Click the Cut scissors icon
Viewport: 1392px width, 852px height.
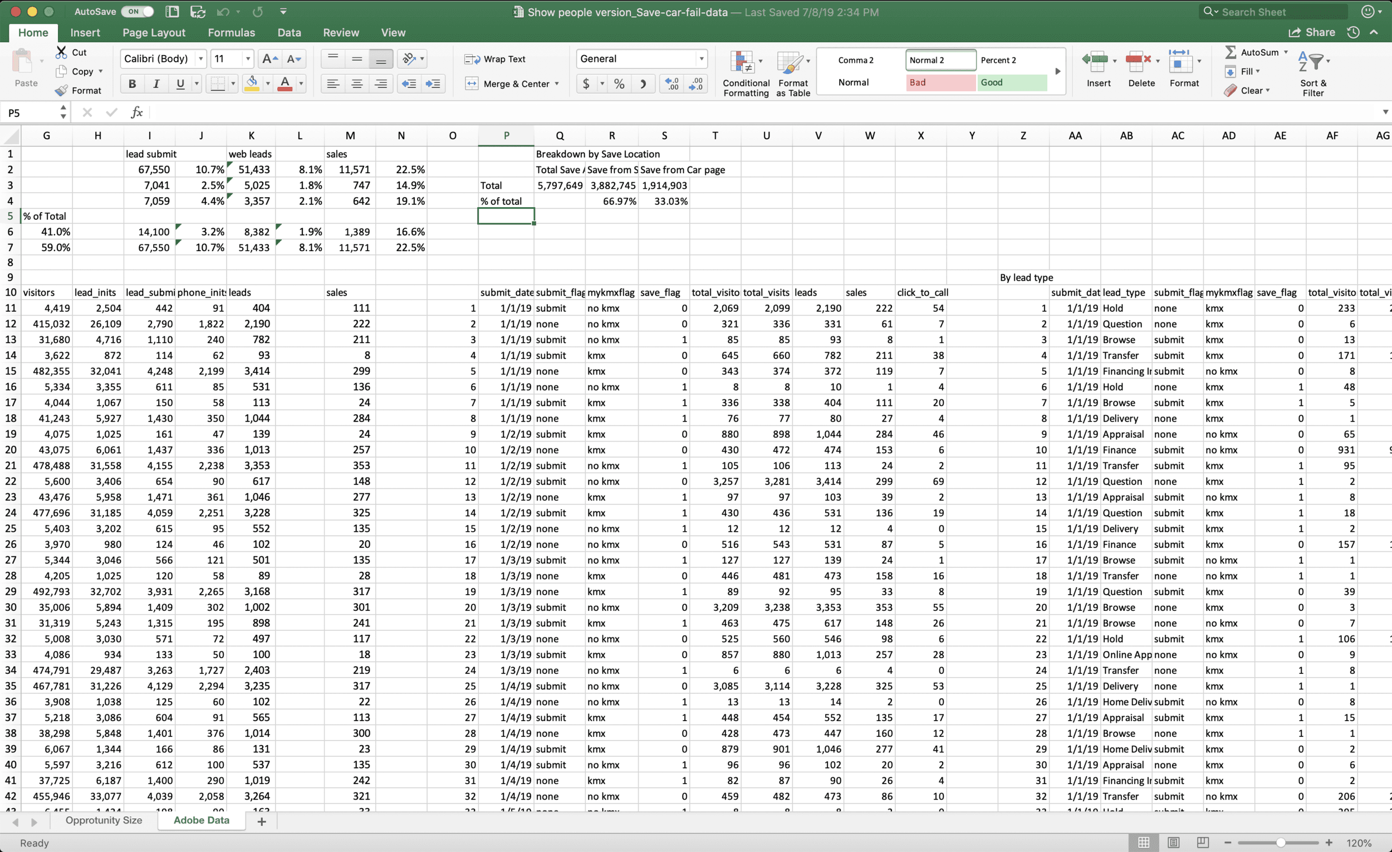pos(62,52)
